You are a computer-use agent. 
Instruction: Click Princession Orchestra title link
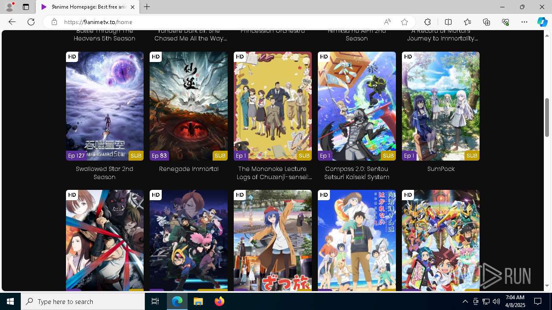[273, 31]
